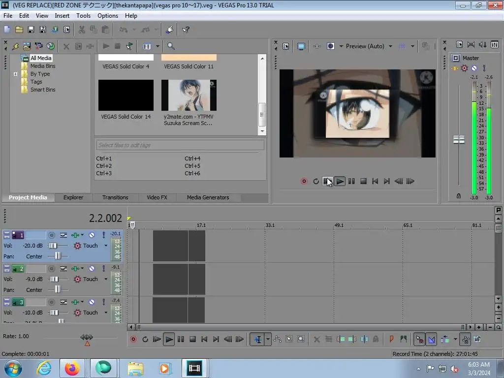Open the Tools menu
The height and width of the screenshot is (378, 504).
point(83,16)
